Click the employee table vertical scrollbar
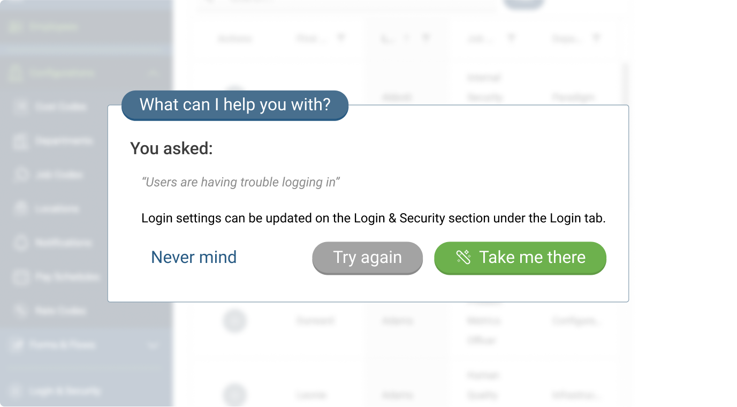737x407 pixels. coord(625,86)
